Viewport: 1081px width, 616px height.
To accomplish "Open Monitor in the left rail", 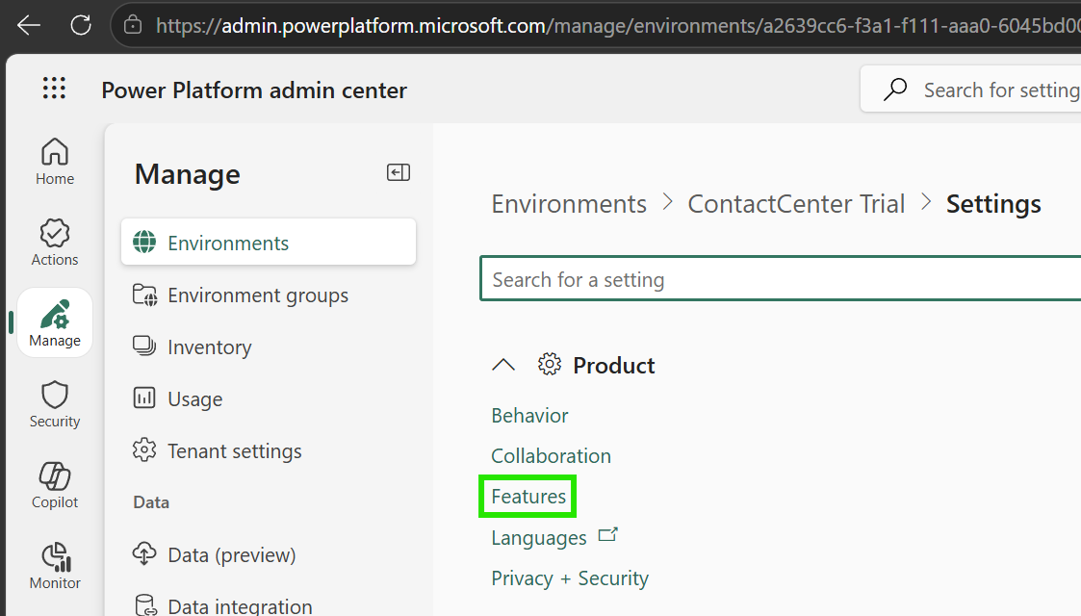I will pos(55,566).
